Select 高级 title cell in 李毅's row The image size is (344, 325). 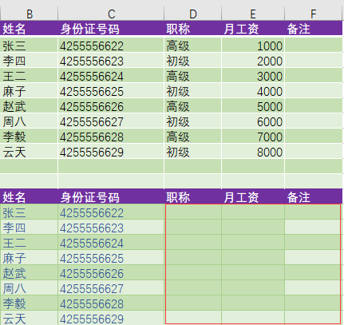point(192,137)
